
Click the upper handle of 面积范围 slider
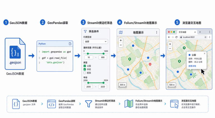click(104, 54)
